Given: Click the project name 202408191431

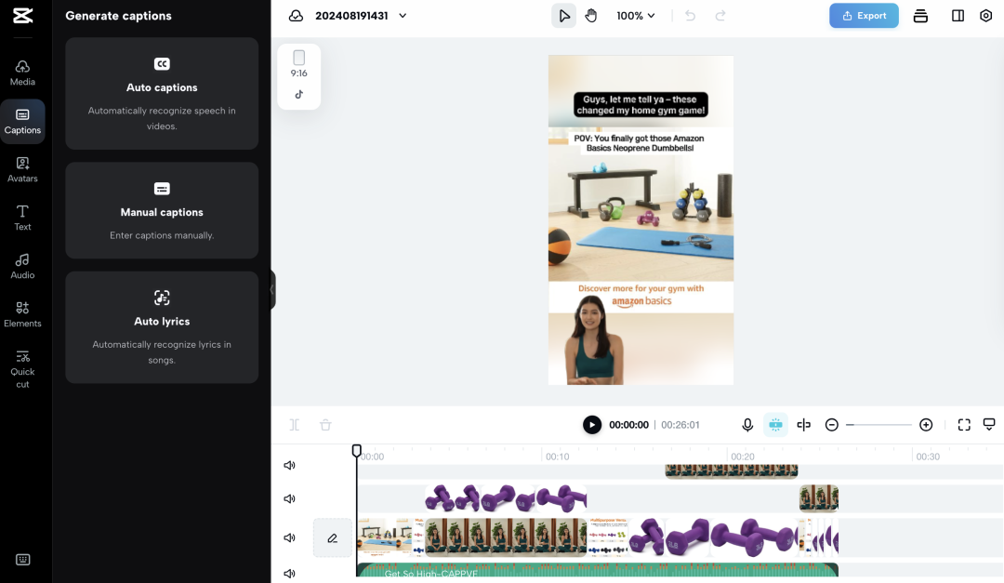Looking at the screenshot, I should click(x=351, y=16).
